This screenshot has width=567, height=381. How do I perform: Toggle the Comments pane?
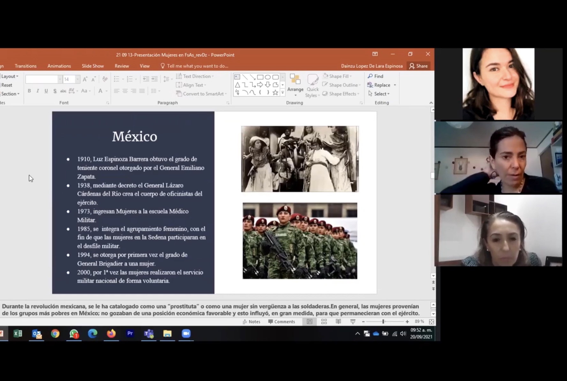[282, 322]
